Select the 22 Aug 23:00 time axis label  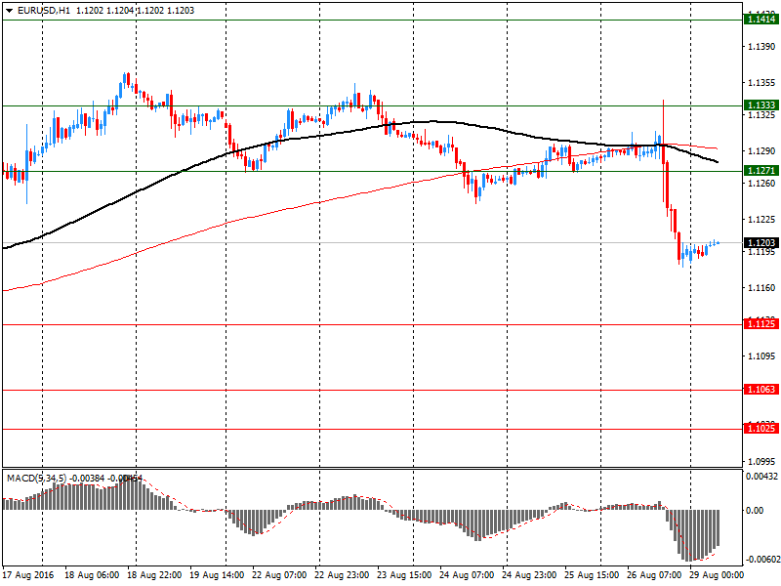click(342, 575)
